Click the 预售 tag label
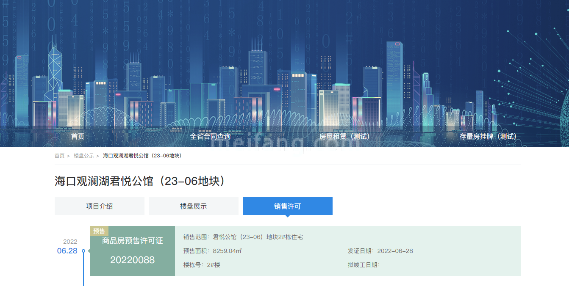Image resolution: width=569 pixels, height=286 pixels. click(99, 231)
